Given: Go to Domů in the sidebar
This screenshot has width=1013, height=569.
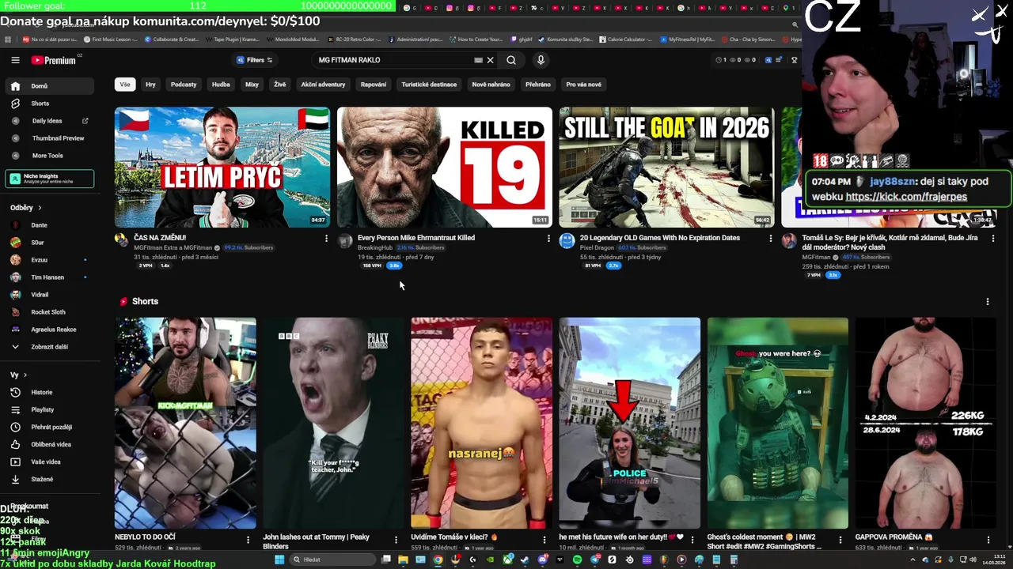Looking at the screenshot, I should point(49,86).
